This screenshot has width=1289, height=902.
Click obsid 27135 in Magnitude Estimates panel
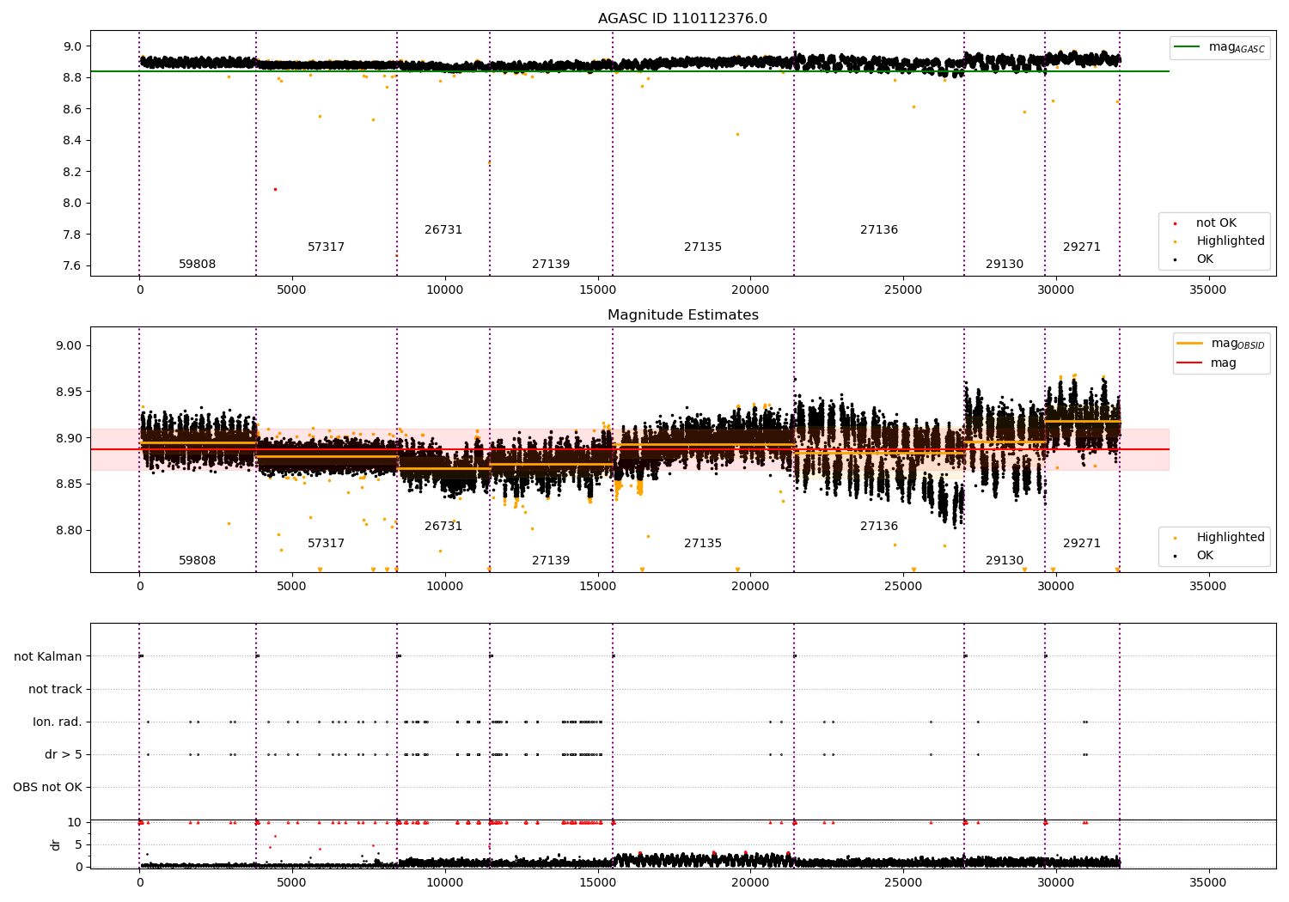(x=703, y=544)
